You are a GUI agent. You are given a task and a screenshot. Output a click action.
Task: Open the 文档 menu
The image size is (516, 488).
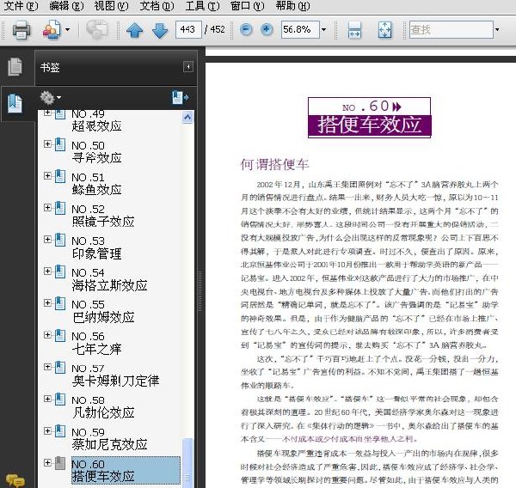click(157, 6)
